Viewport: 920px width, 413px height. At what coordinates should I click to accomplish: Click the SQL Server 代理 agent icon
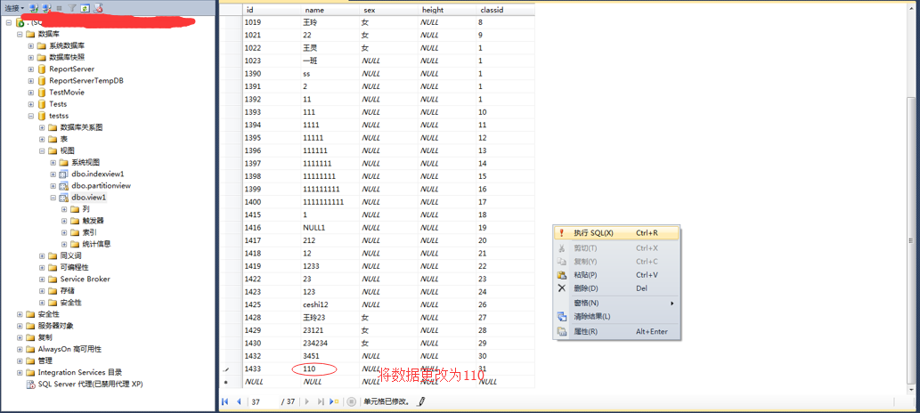(31, 385)
